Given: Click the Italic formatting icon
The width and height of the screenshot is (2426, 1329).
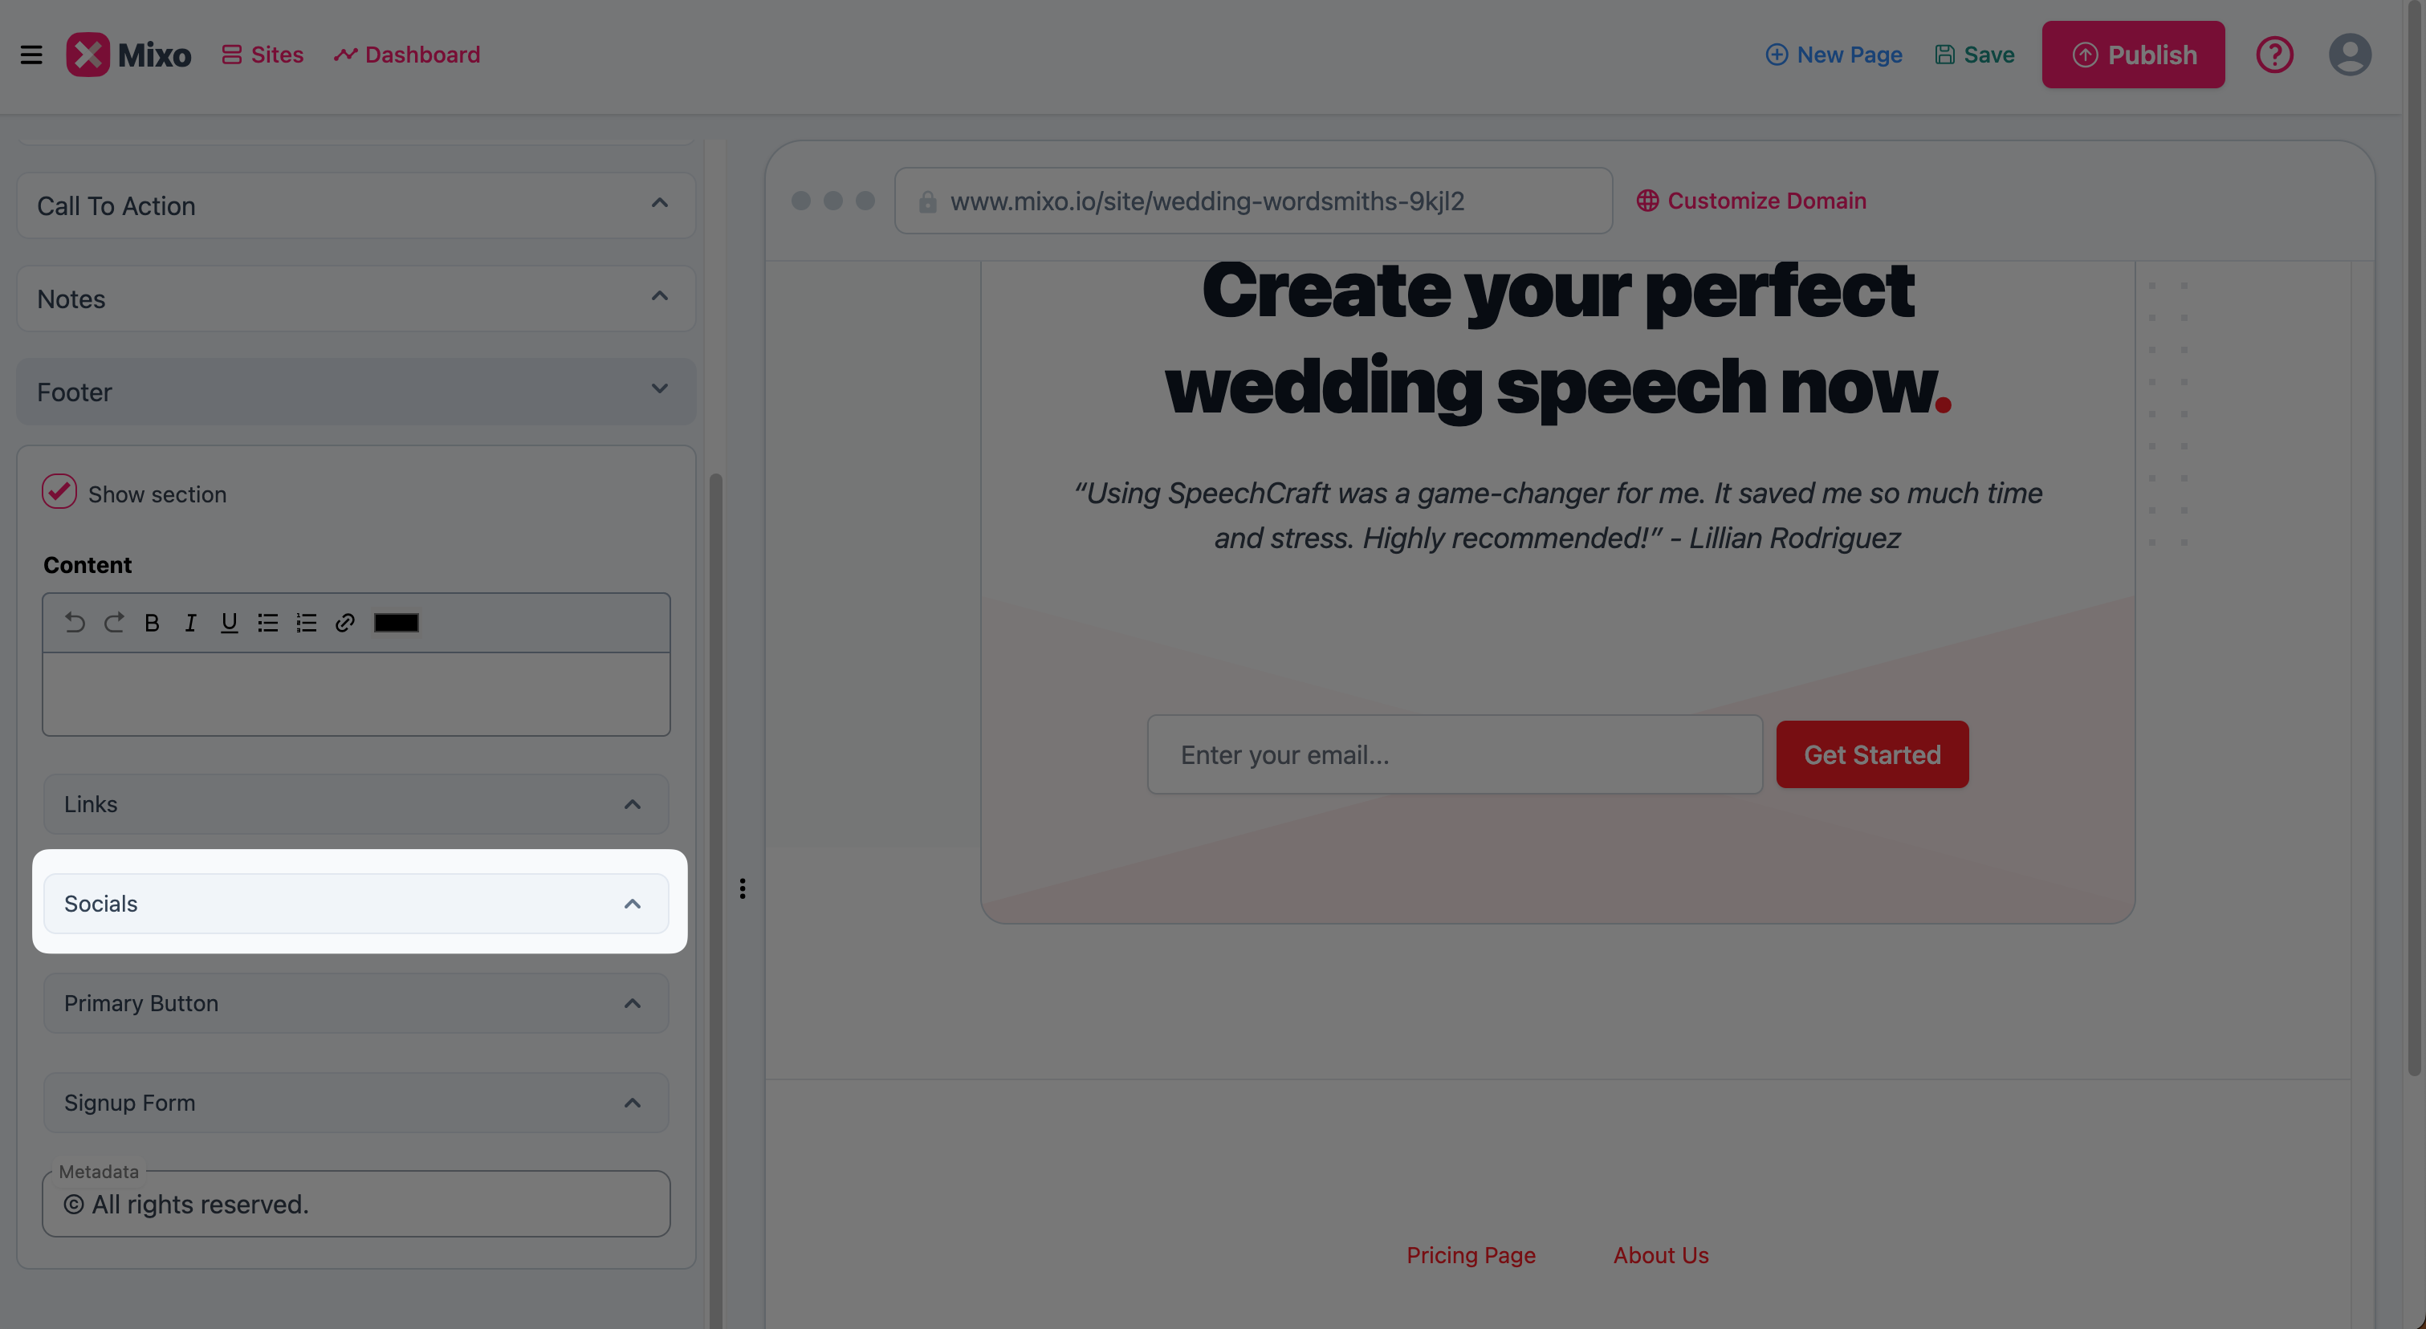Looking at the screenshot, I should [x=190, y=622].
